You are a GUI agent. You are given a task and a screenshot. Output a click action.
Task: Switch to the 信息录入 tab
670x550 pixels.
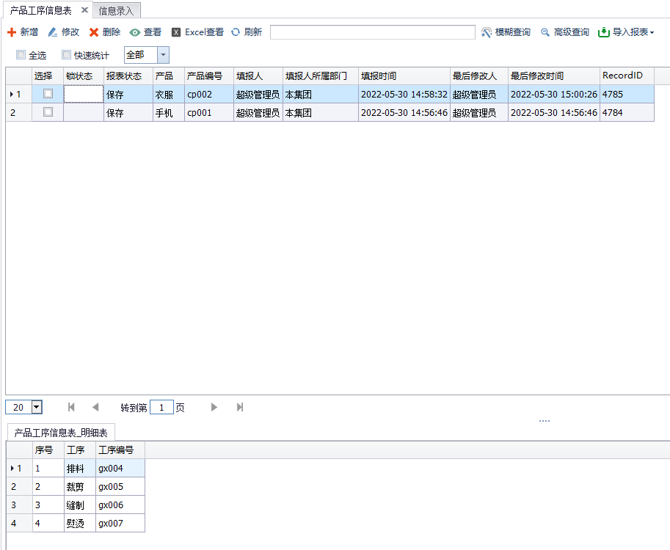click(x=116, y=10)
